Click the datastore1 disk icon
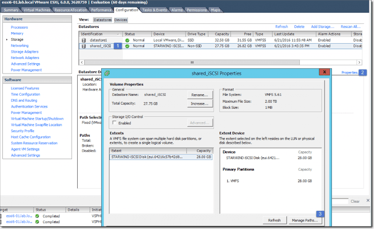Screen dimensions: 374x229 (84, 40)
